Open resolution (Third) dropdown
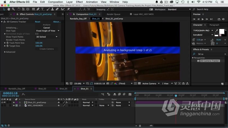The width and height of the screenshot is (228, 128). click(x=126, y=84)
